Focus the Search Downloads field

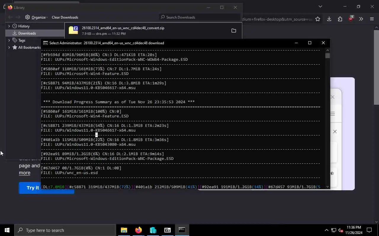(x=200, y=17)
